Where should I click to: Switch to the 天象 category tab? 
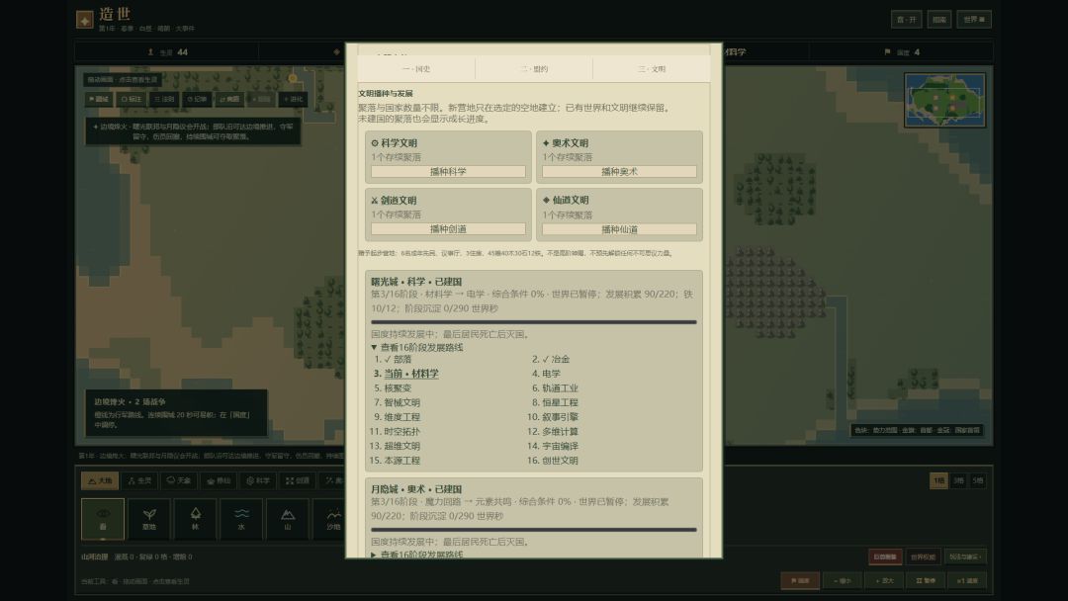[179, 480]
